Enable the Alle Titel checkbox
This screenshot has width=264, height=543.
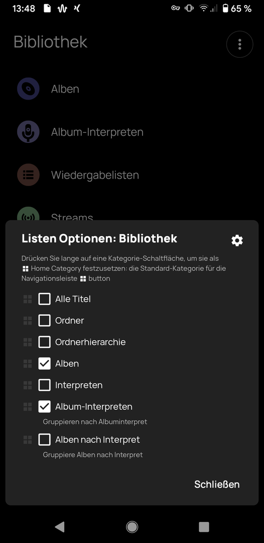(45, 299)
